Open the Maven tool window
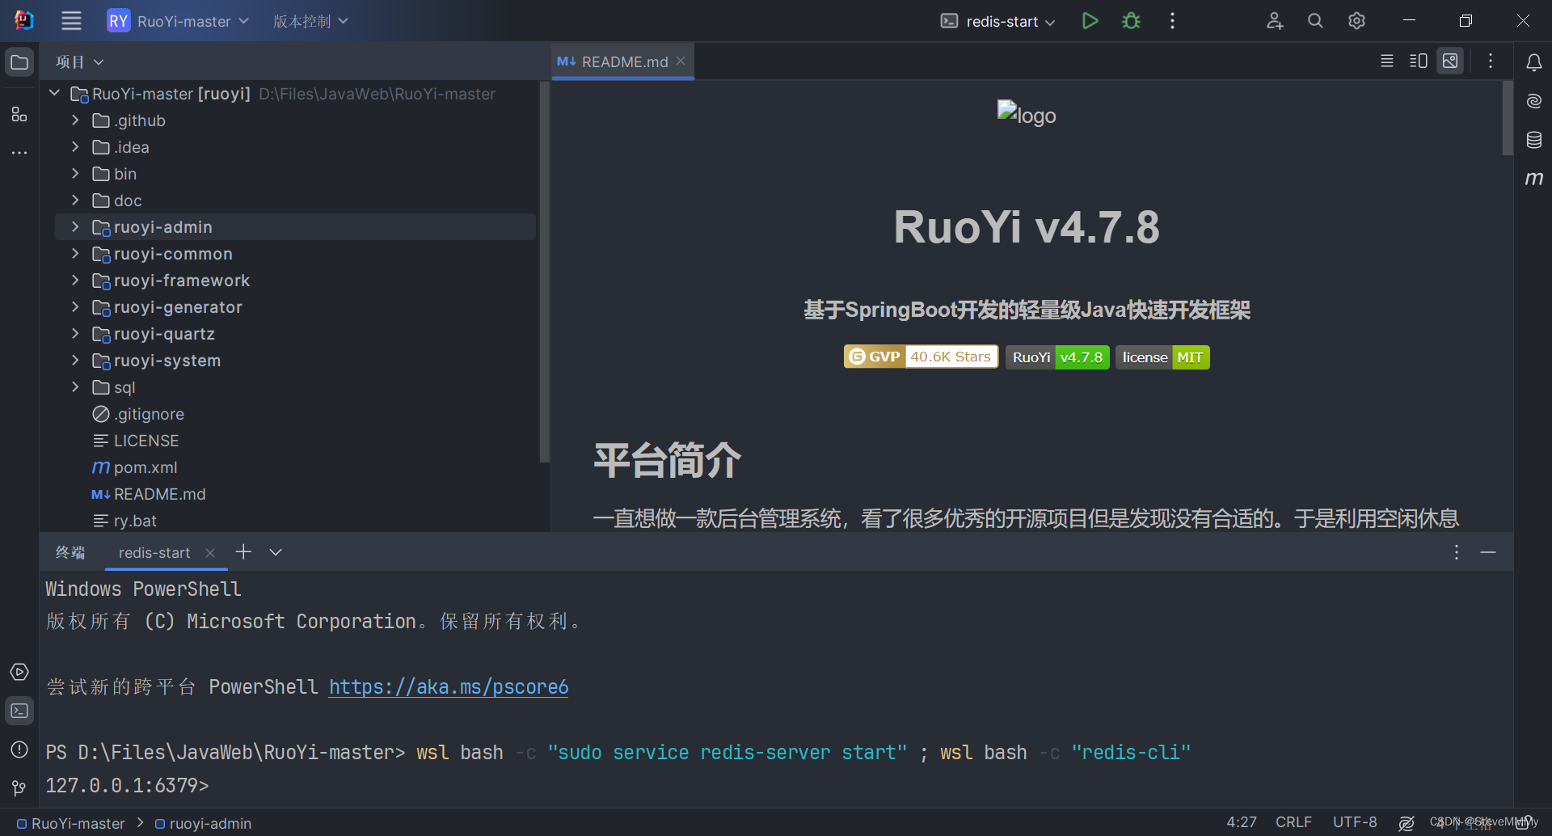 (x=1533, y=179)
